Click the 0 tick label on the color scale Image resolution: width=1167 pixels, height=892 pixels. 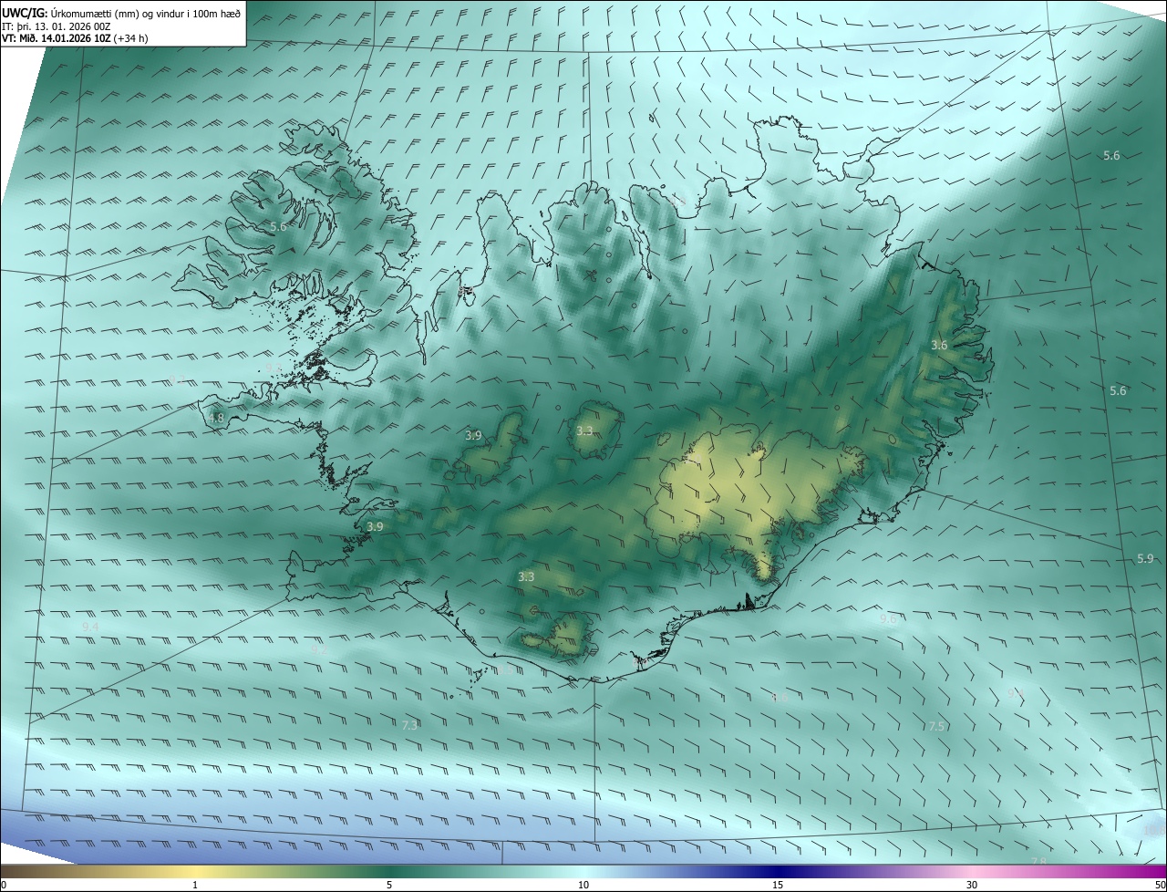(x=4, y=885)
